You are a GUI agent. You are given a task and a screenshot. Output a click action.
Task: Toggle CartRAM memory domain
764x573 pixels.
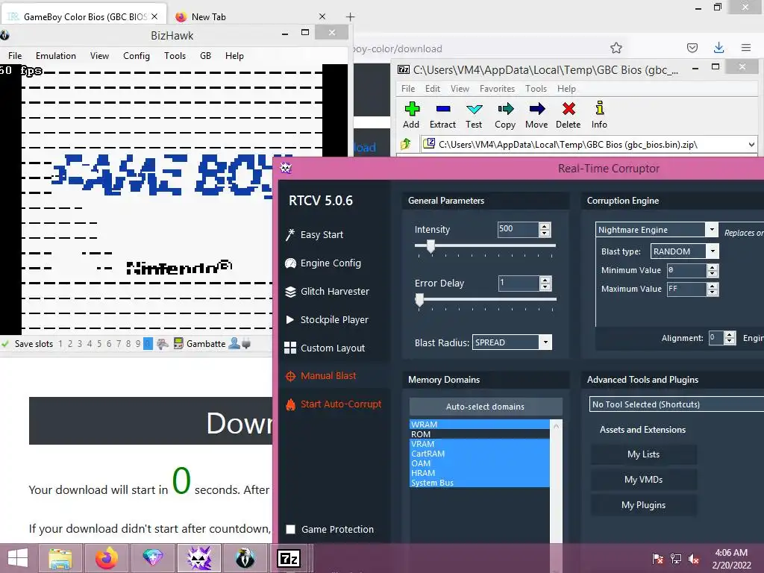click(x=480, y=454)
